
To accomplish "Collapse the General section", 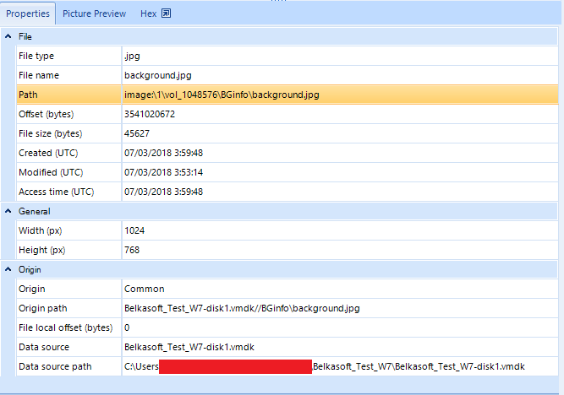I will click(x=8, y=211).
